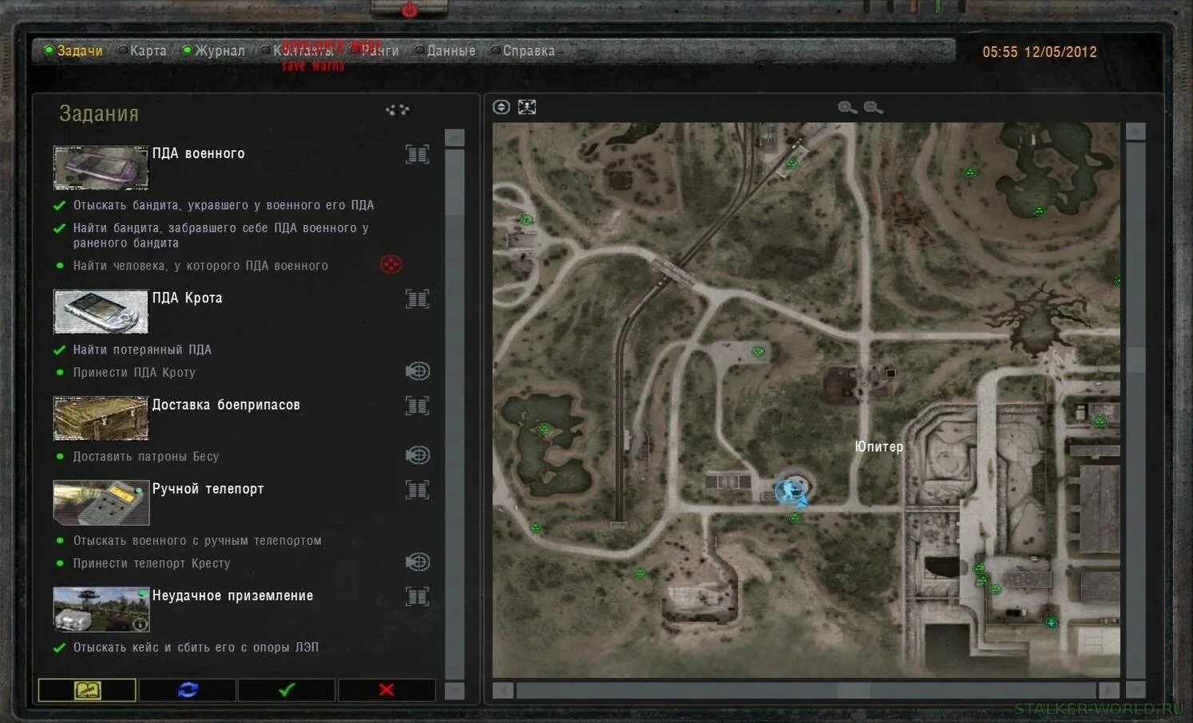Click the map vertical scroll-down arrow
Viewport: 1193px width, 723px height.
coord(1136,689)
